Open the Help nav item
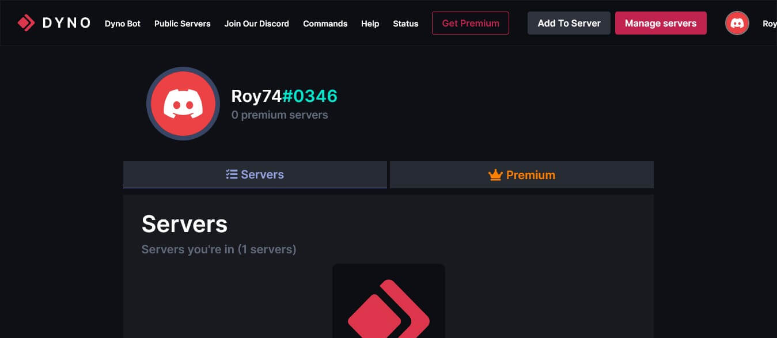This screenshot has height=338, width=777. [370, 24]
